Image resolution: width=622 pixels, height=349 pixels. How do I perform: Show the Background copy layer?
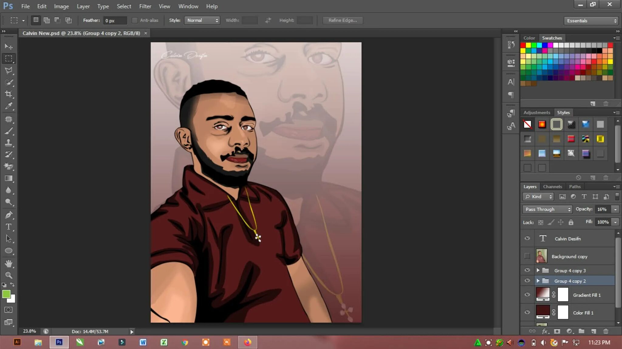(x=527, y=256)
